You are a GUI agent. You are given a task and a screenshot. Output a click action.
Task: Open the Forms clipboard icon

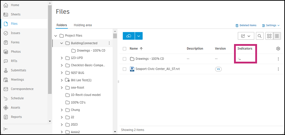coord(6,42)
